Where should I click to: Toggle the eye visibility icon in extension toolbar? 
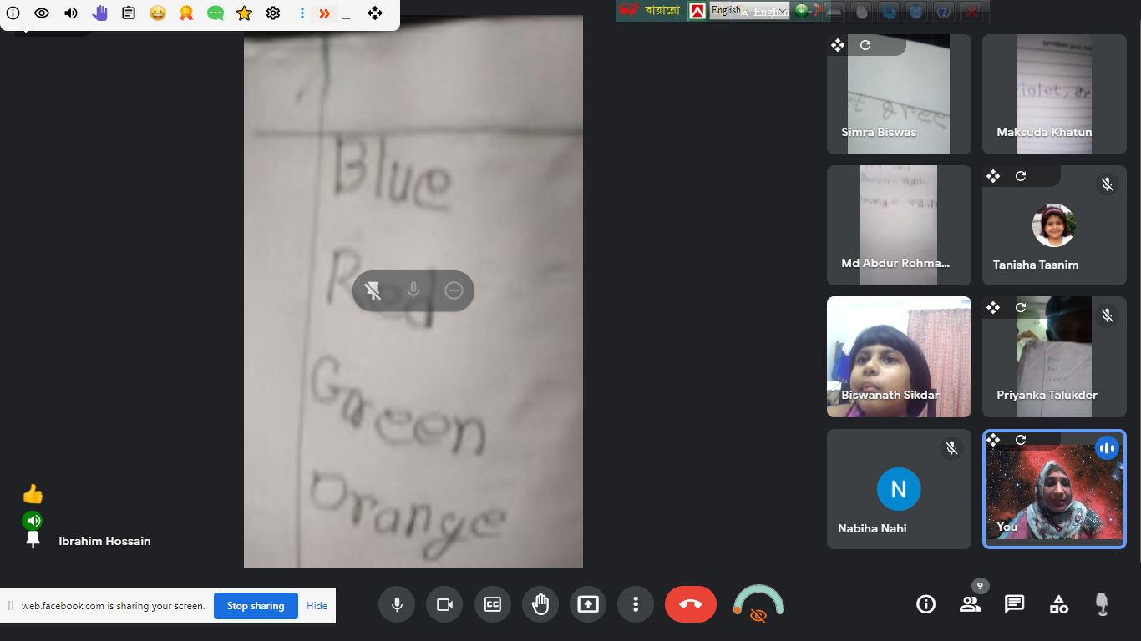click(42, 13)
